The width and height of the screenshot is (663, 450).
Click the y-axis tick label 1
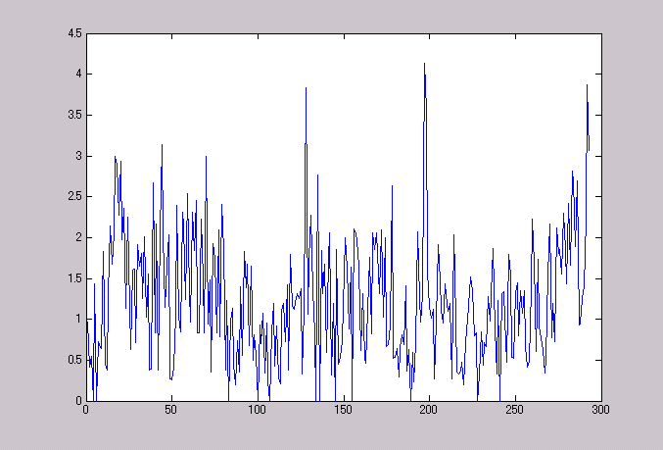[x=78, y=320]
